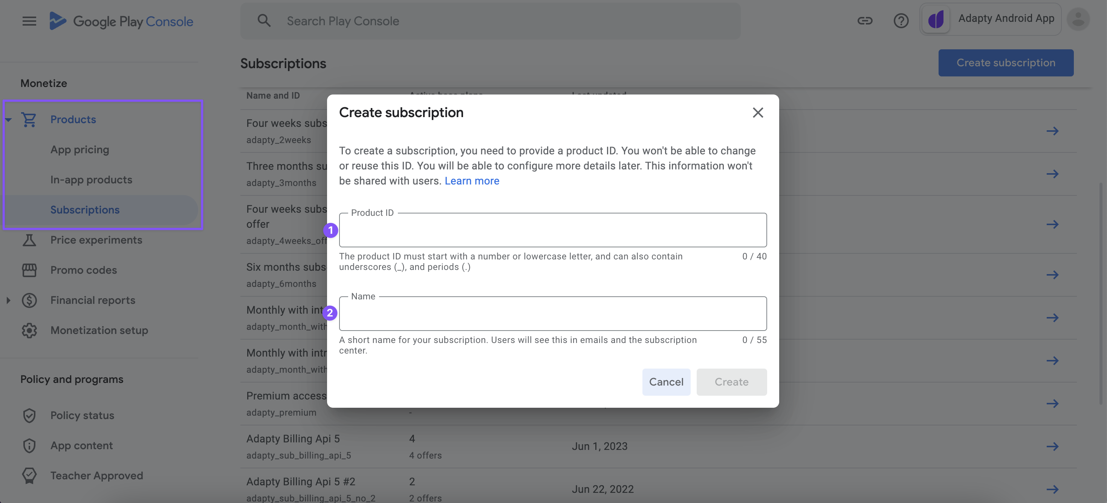1107x503 pixels.
Task: Click the user account avatar
Action: [x=1078, y=19]
